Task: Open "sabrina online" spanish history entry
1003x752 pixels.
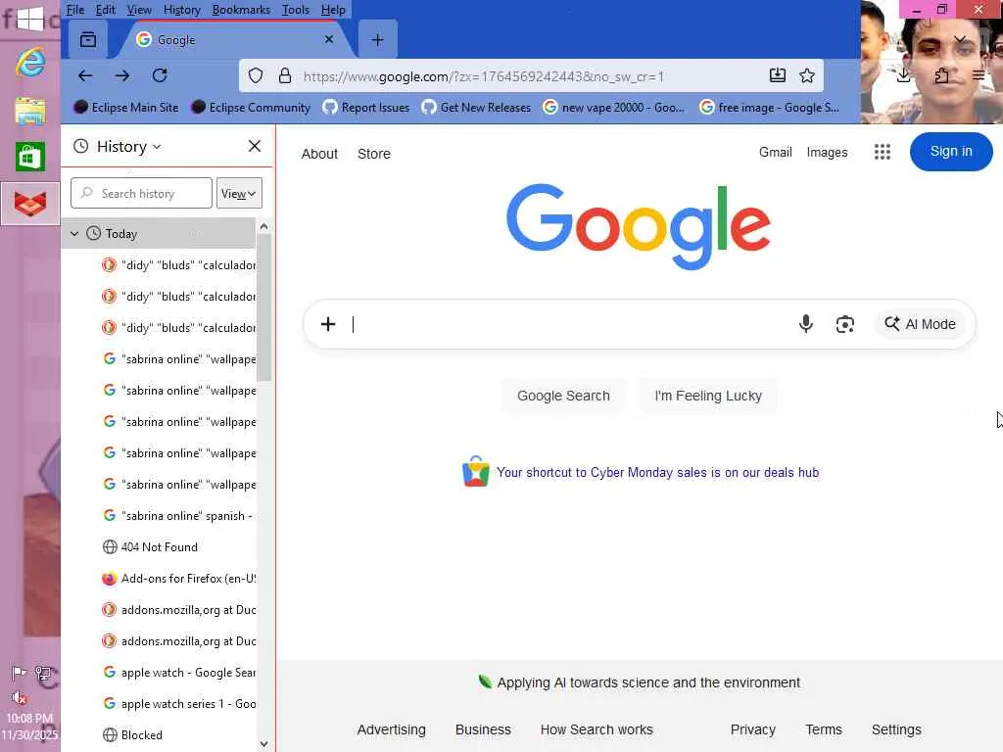Action: pyautogui.click(x=160, y=516)
